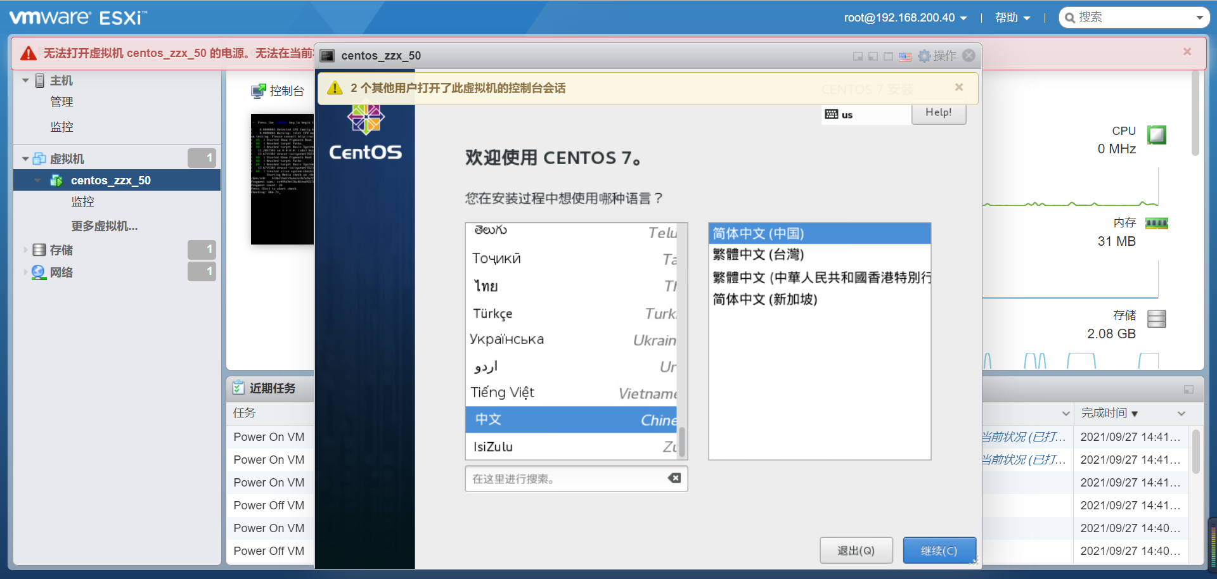
Task: Open 管理 under the host node
Action: coord(61,102)
